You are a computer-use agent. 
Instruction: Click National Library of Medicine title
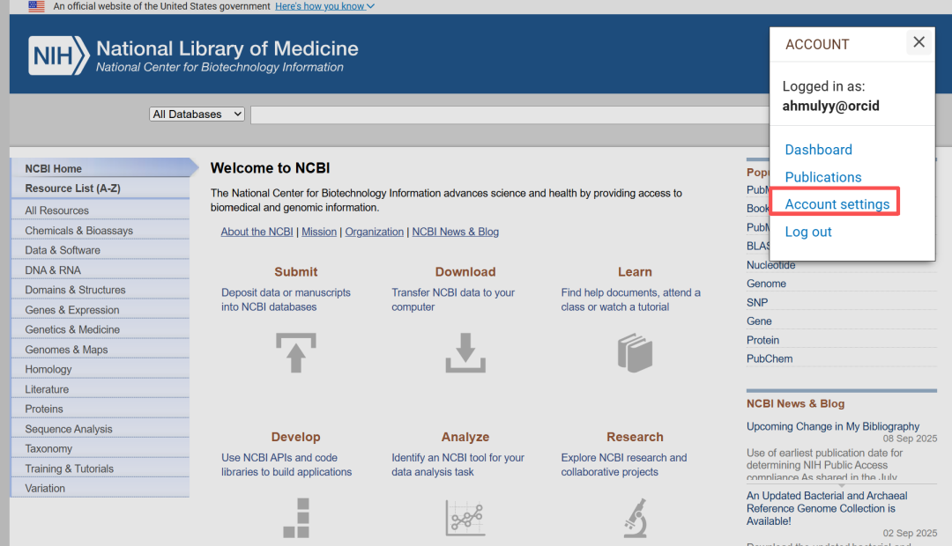(227, 48)
